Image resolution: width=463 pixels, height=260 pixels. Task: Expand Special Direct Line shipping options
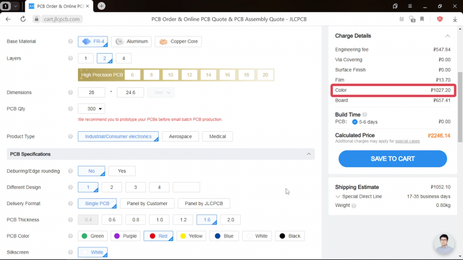point(338,196)
